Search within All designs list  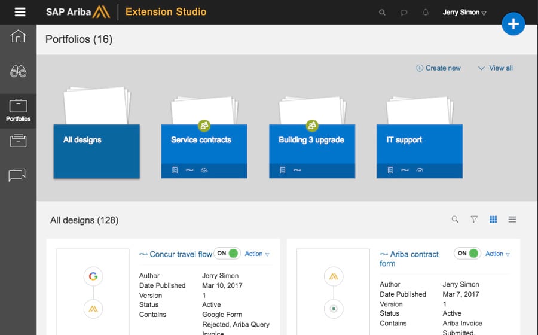455,220
